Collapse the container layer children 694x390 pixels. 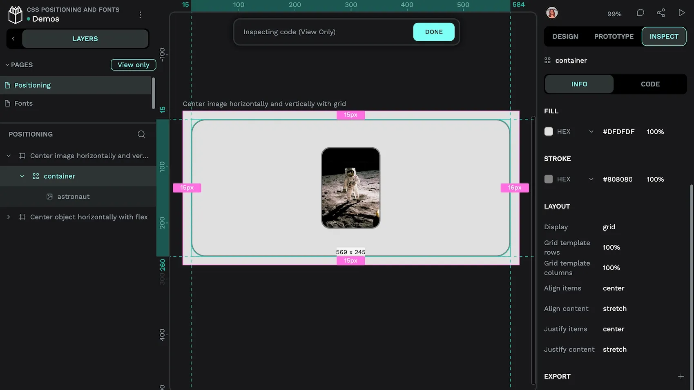click(x=22, y=176)
